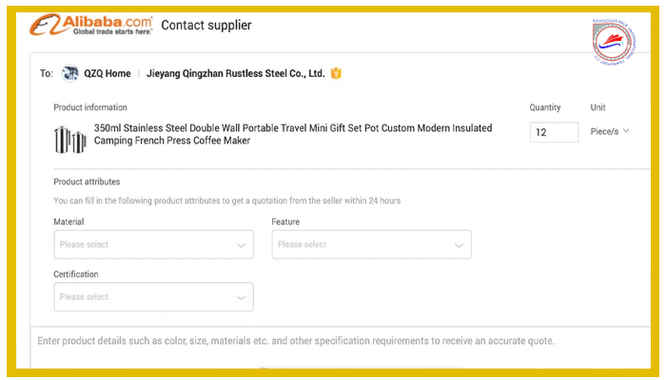Click the Certification label text
Viewport: 666px width, 380px height.
(76, 275)
